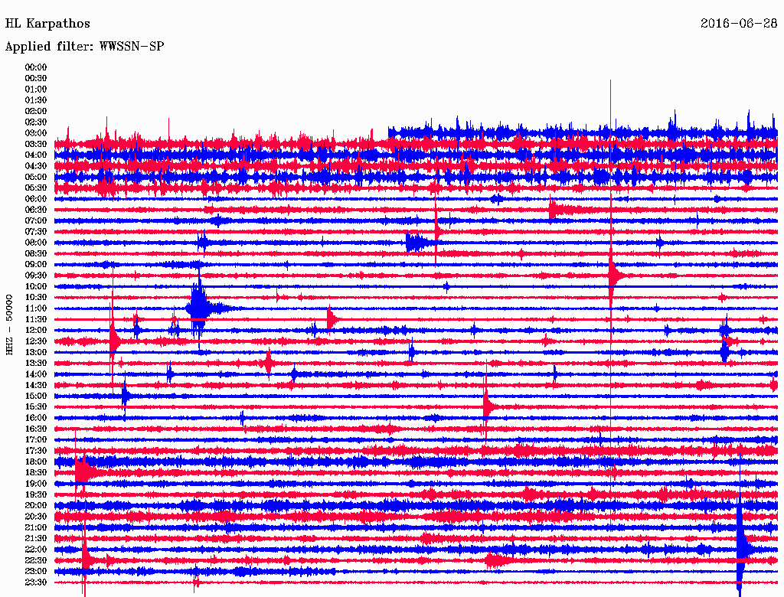The width and height of the screenshot is (784, 597).
Task: Select the 17:30 time label
Action: 35,451
